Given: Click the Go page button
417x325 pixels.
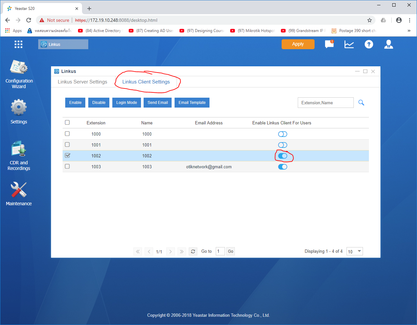Looking at the screenshot, I should [x=231, y=251].
